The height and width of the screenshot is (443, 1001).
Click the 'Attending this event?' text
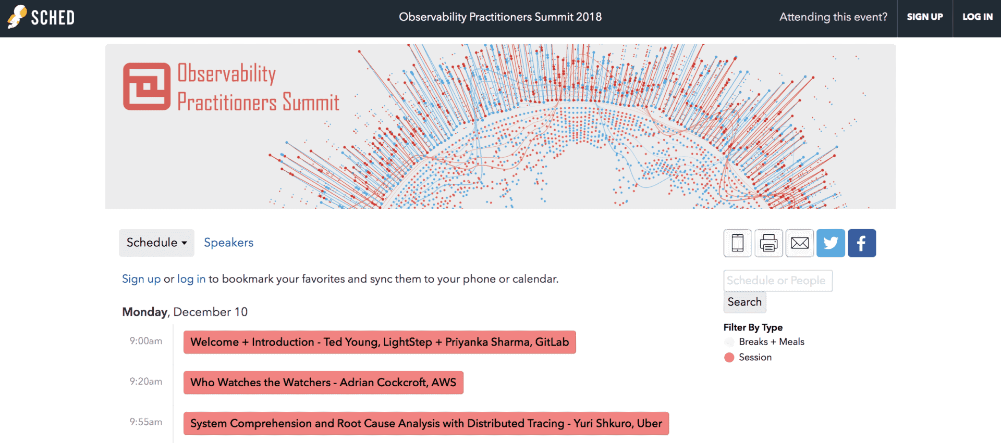pyautogui.click(x=833, y=17)
